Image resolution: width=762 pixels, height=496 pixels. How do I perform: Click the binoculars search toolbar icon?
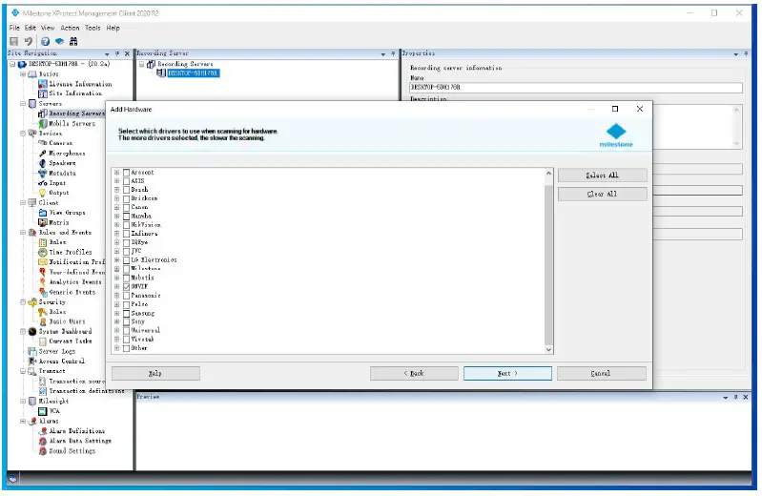73,41
